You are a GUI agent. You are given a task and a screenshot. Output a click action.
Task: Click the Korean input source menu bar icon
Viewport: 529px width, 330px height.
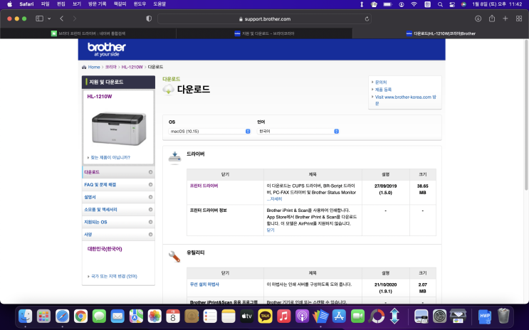tap(427, 4)
